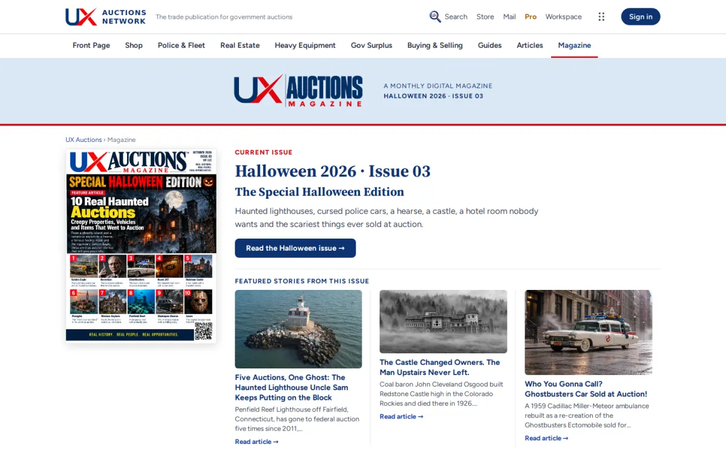This screenshot has height=453, width=726.
Task: Go to Buying & Selling tab
Action: (x=435, y=45)
